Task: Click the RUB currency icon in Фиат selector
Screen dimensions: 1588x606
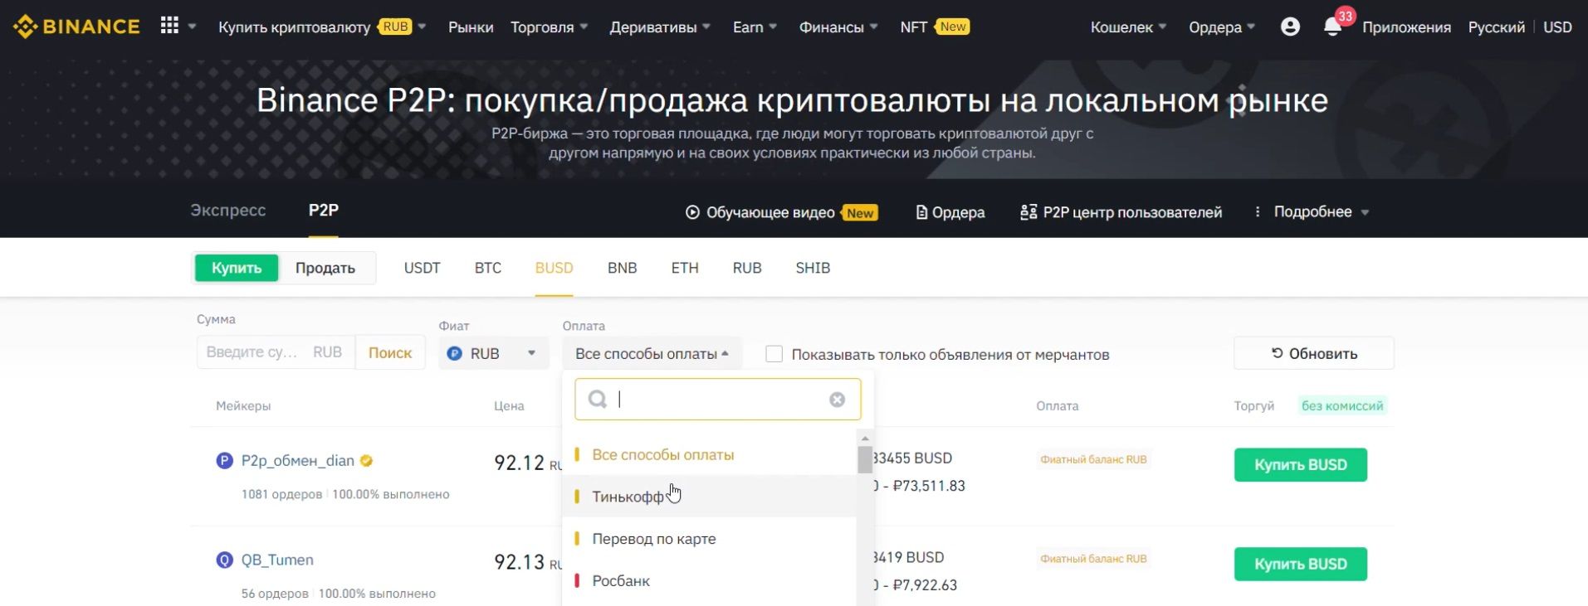Action: tap(454, 353)
